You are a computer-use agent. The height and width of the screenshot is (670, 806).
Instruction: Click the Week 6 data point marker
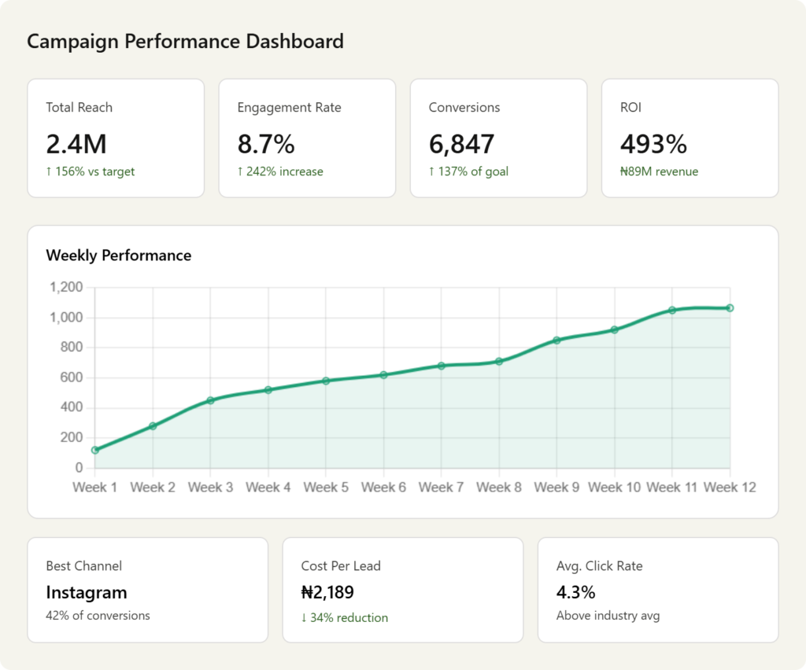click(x=384, y=375)
